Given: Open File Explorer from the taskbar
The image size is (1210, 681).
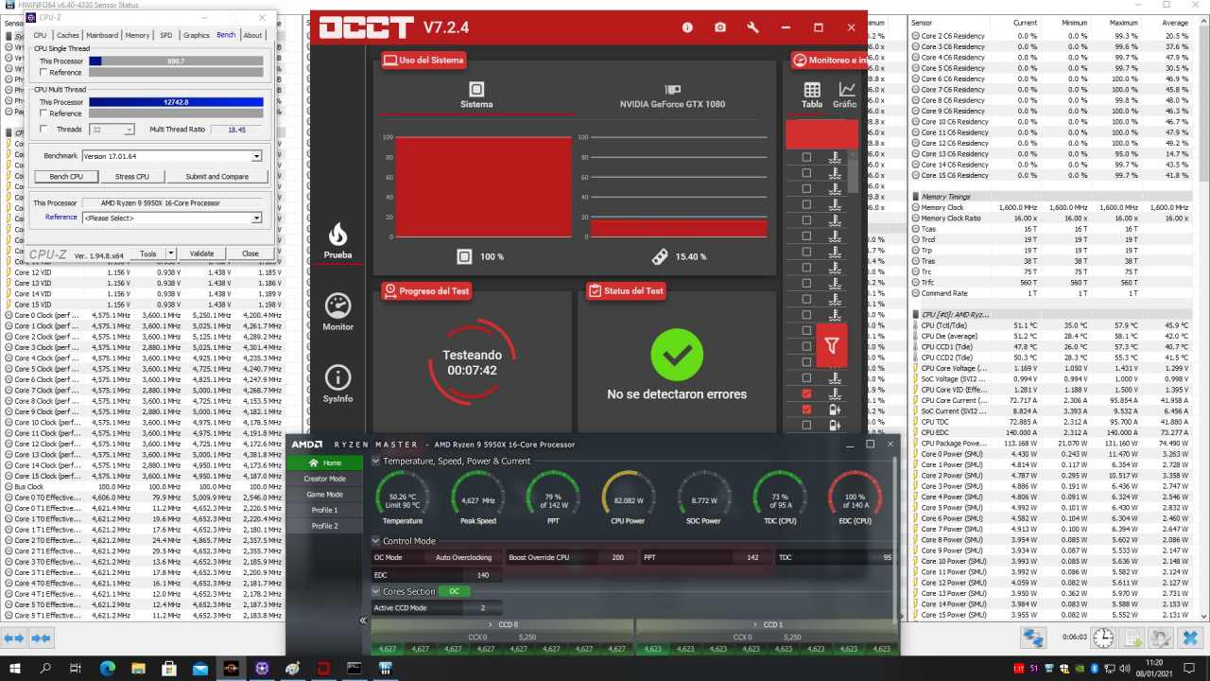Looking at the screenshot, I should coord(138,669).
